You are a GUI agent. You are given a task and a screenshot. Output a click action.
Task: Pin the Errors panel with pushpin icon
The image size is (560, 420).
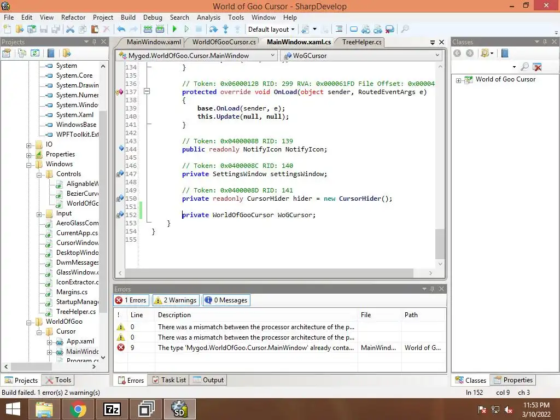(432, 289)
